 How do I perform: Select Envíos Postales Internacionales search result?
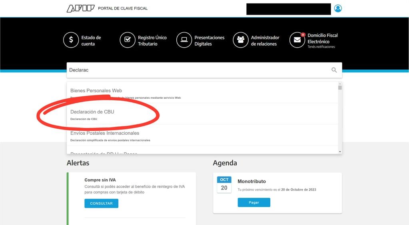[202, 135]
